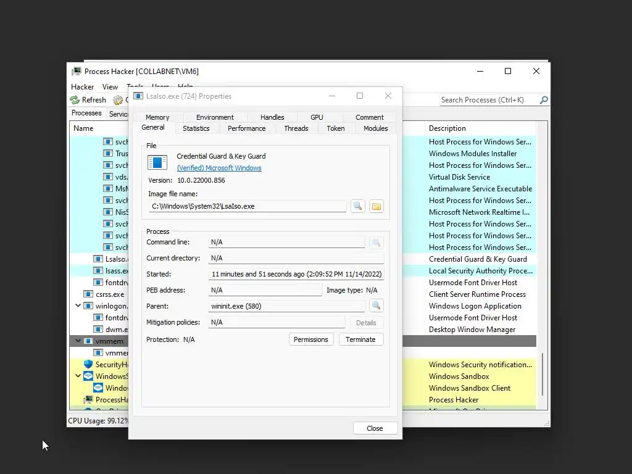
Task: Open the View menu
Action: 110,86
